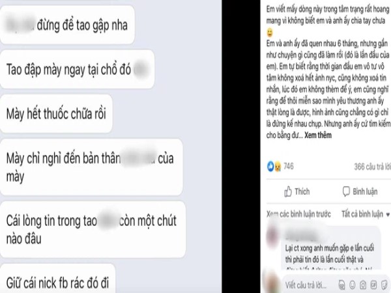Open the sticker picker icon
Image resolution: width=391 pixels, height=293 pixels.
tap(384, 285)
